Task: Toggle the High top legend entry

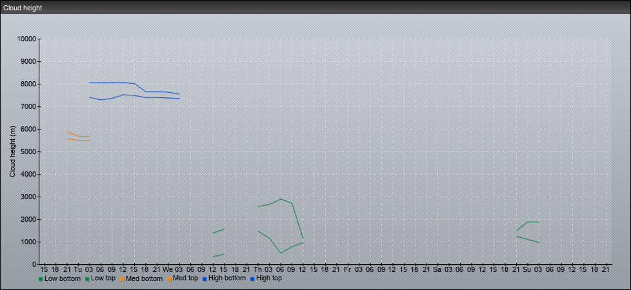Action: point(266,278)
